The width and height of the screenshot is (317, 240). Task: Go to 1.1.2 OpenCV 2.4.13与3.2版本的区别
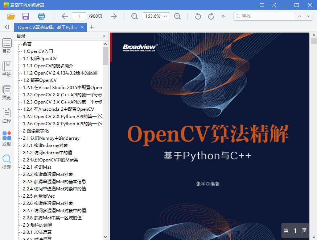coord(60,73)
